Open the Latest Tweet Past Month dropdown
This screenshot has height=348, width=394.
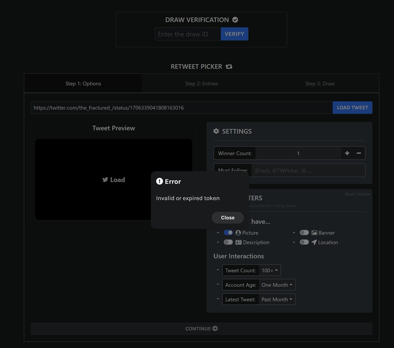277,299
